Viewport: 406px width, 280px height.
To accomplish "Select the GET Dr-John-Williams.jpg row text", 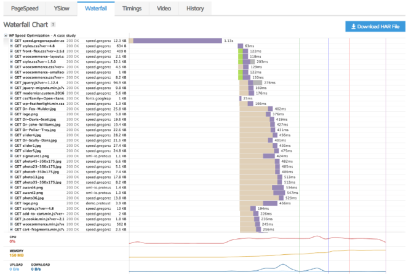I will [x=38, y=125].
